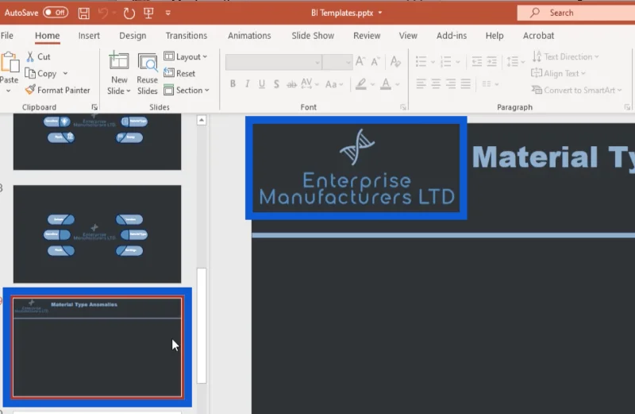
Task: Click thumbnail pane scroll up arrow
Action: (202, 120)
